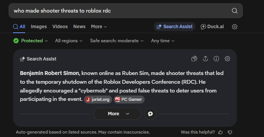Copy the Search Assist answer
The height and width of the screenshot is (137, 264).
tap(194, 59)
